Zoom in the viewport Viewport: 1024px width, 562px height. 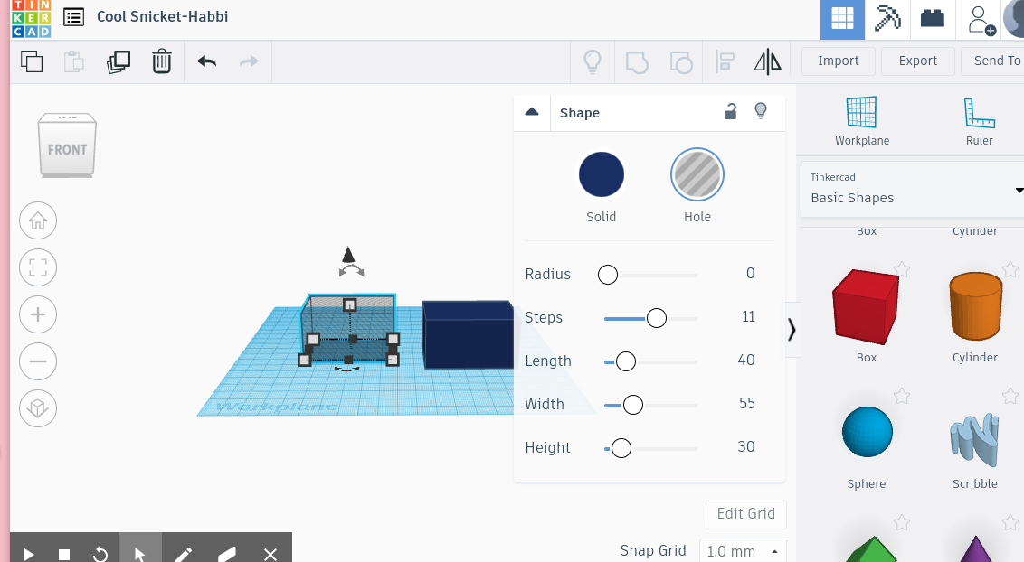38,314
